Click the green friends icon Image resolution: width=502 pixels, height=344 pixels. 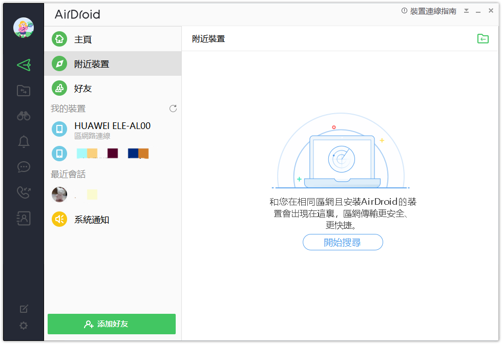coord(59,89)
